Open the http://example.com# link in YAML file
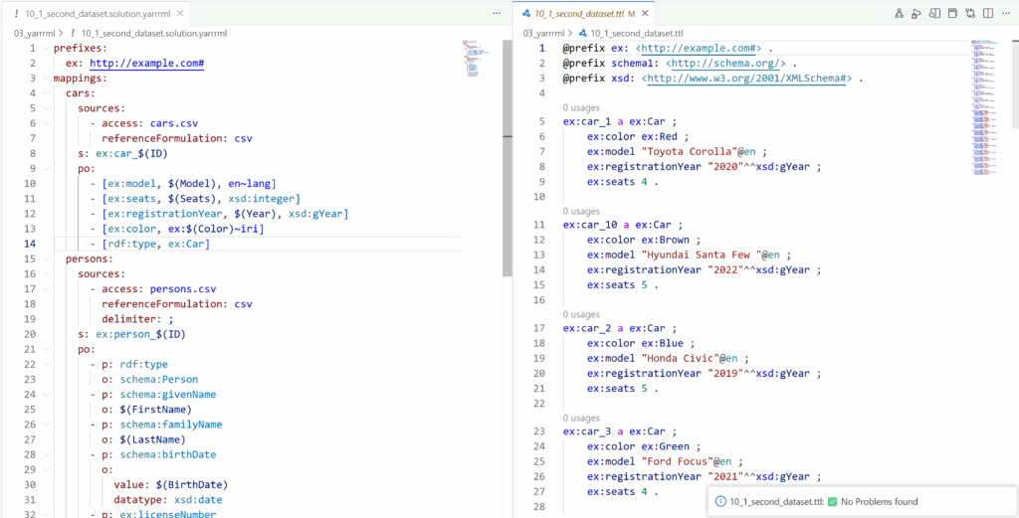 147,64
